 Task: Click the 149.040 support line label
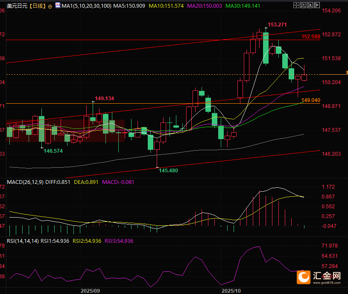pyautogui.click(x=311, y=100)
